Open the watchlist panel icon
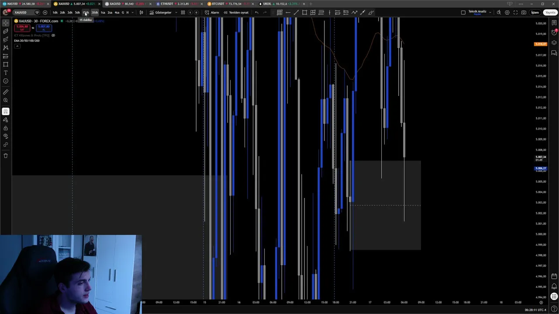This screenshot has width=559, height=314. pyautogui.click(x=554, y=23)
